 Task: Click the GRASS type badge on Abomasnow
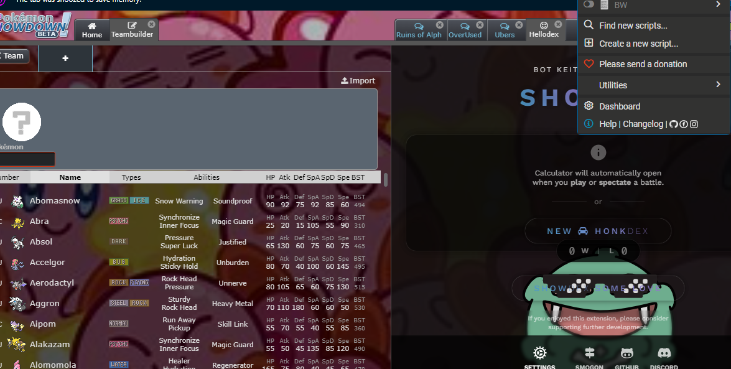119,200
